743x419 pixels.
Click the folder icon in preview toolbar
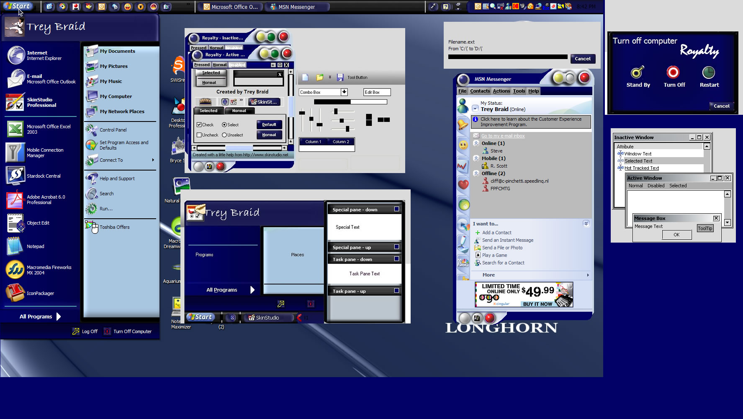click(x=320, y=78)
